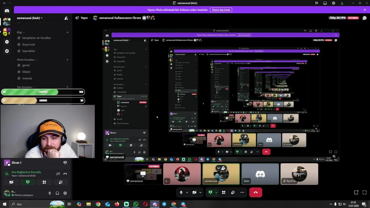Click Ses Bağlantısı Kuruldu status link
This screenshot has width=370, height=208.
tap(26, 172)
